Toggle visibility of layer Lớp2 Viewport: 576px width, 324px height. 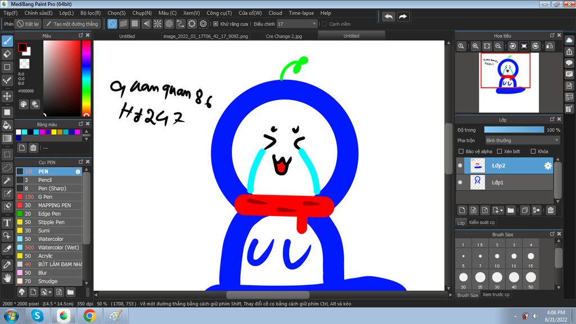click(x=460, y=166)
